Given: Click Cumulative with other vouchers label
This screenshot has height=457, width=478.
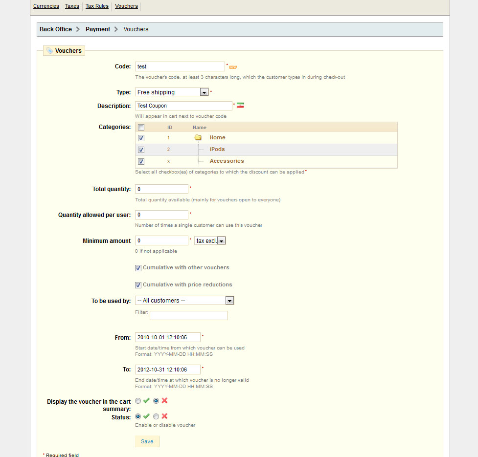Looking at the screenshot, I should tap(186, 268).
